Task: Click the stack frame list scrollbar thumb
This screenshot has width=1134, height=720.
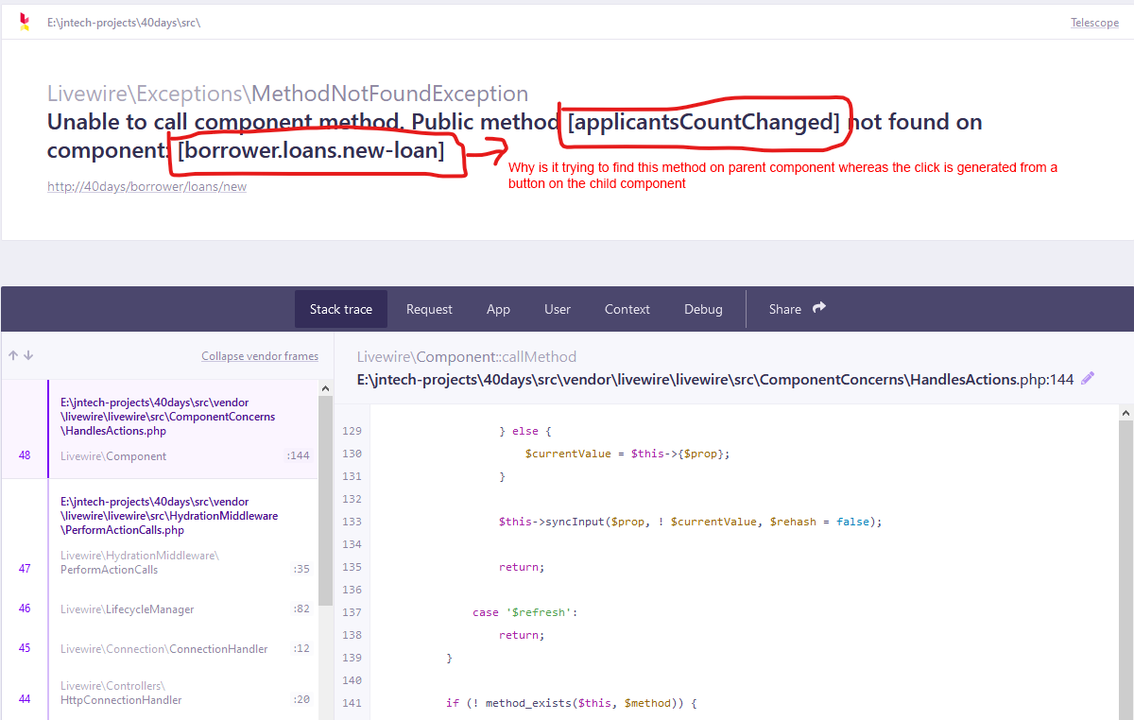Action: coord(326,501)
